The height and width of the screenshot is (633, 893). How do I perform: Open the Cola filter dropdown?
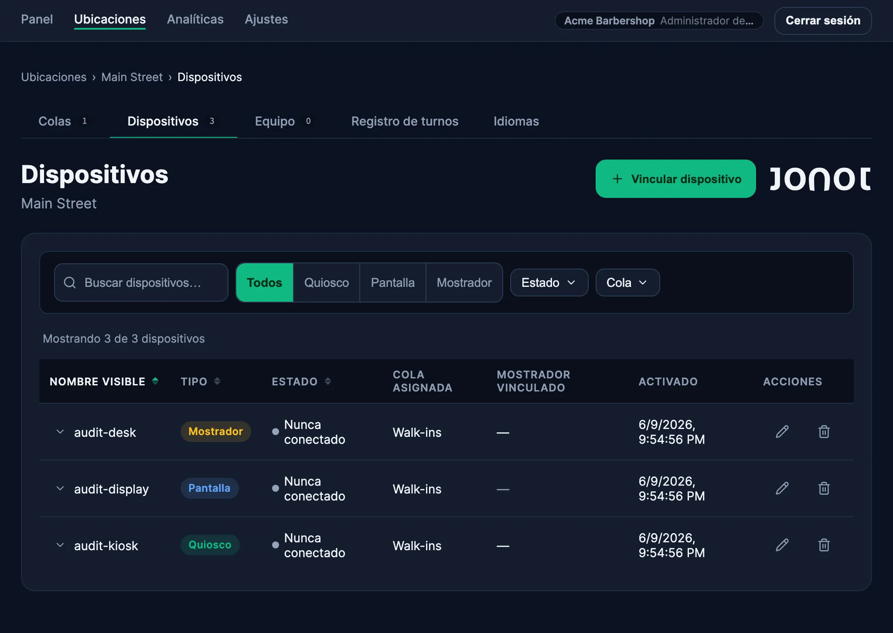pos(627,282)
